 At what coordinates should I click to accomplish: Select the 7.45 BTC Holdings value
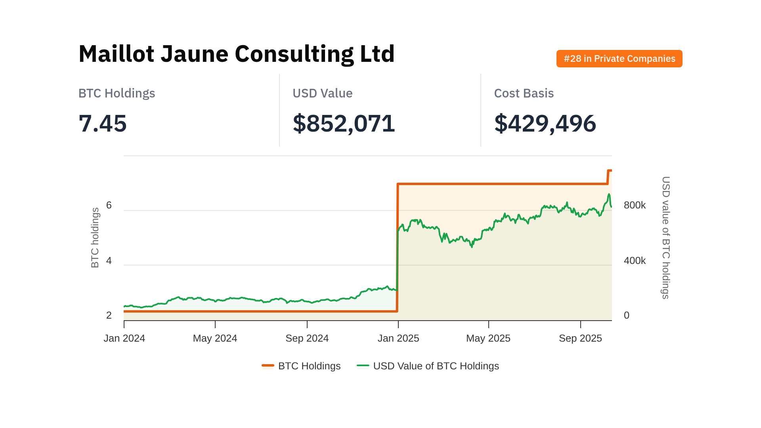[x=103, y=123]
